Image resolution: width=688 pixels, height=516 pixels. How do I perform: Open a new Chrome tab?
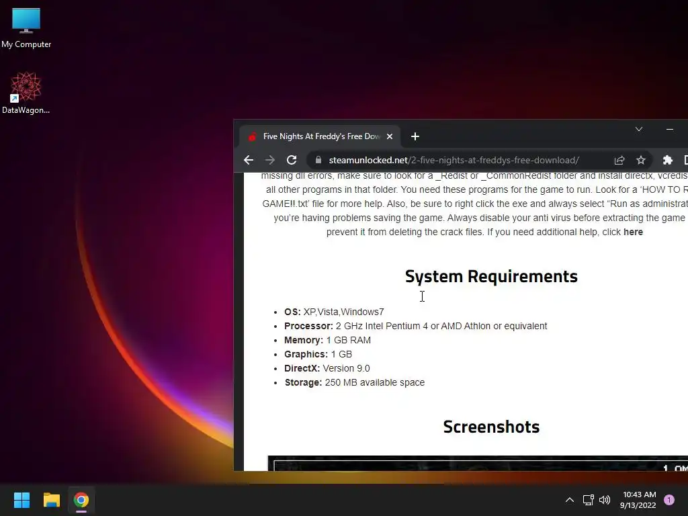(415, 136)
